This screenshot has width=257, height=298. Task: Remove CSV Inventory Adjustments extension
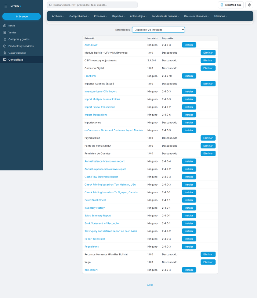pos(208,60)
